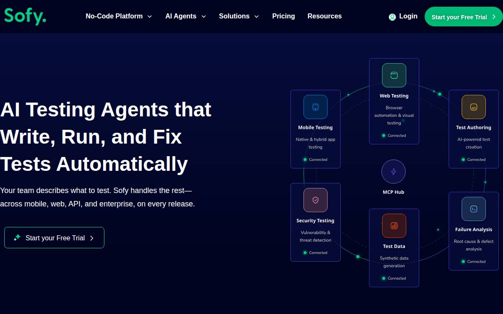Screen dimensions: 503x314
Task: Click sparkle icon on hero Free Trial button
Action: [17, 237]
